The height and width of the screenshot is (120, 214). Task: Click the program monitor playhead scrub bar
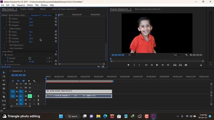157,59
